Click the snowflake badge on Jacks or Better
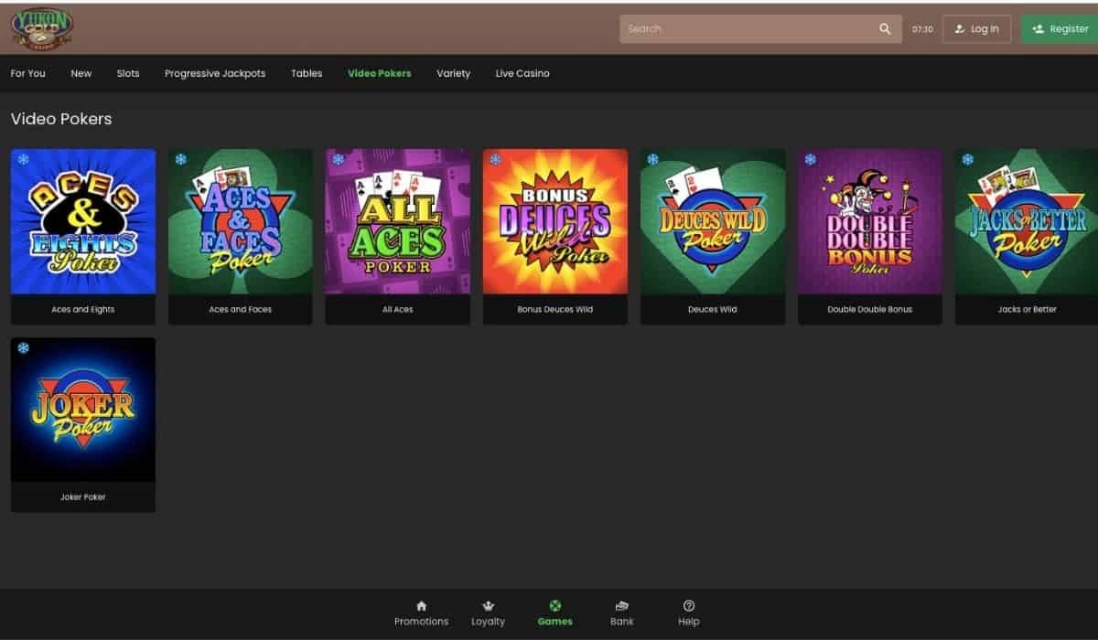The height and width of the screenshot is (640, 1098). (x=968, y=160)
